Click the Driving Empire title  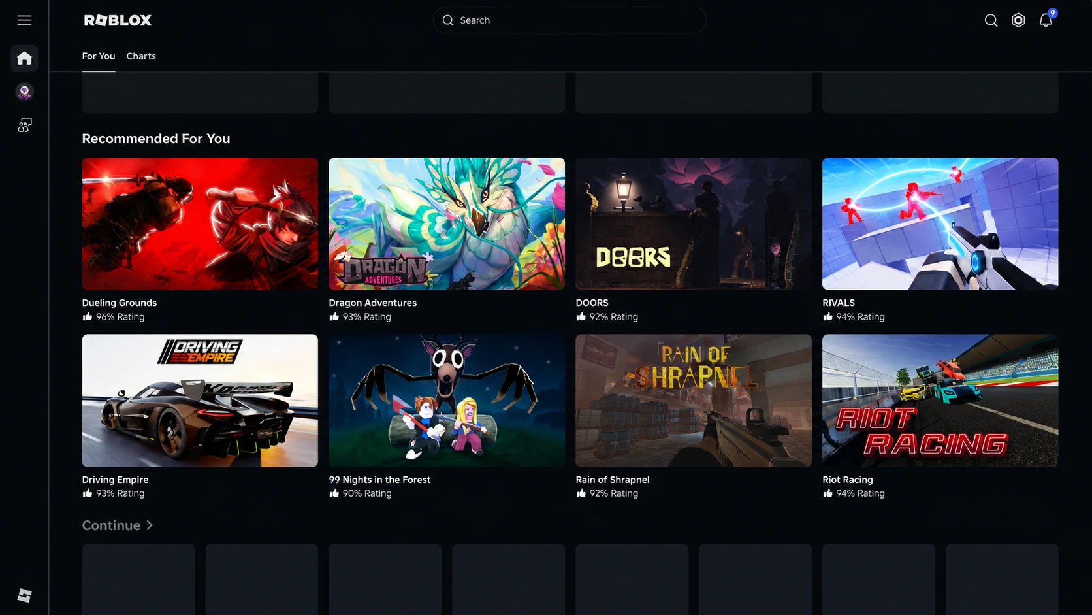(115, 480)
